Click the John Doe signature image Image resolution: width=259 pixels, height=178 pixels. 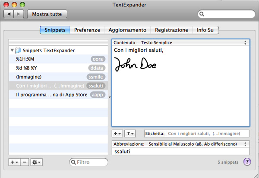[x=135, y=64]
